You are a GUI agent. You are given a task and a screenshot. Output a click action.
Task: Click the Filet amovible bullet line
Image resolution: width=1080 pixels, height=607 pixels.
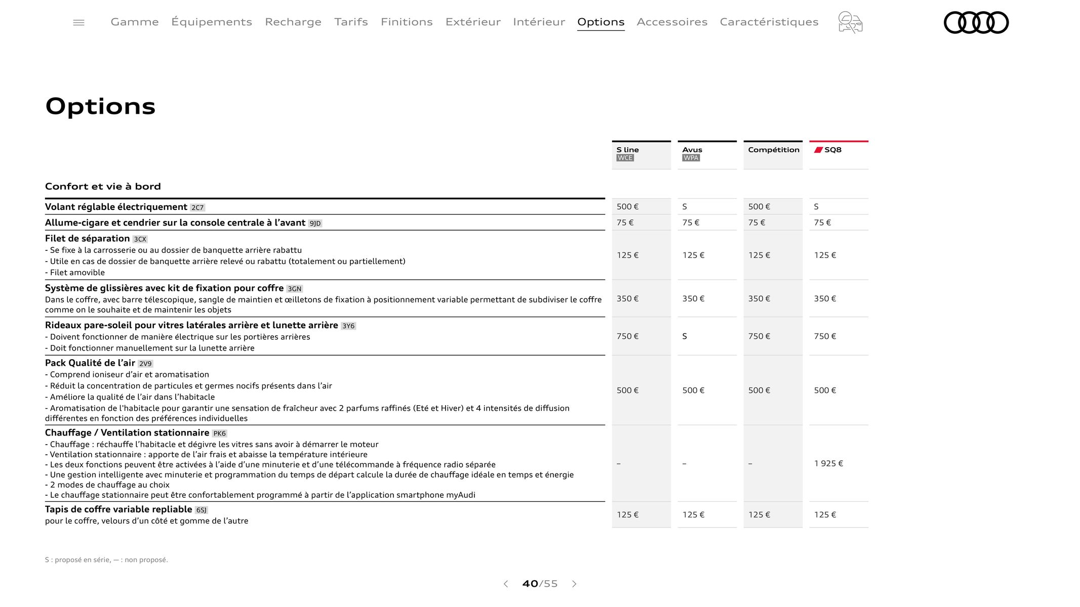(x=75, y=272)
